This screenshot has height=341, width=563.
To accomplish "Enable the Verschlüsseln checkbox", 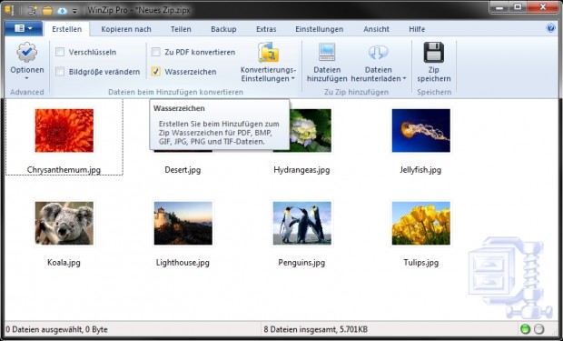I will [x=60, y=52].
